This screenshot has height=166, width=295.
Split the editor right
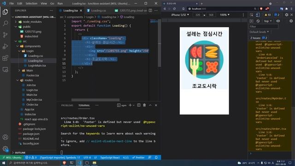tap(150, 11)
